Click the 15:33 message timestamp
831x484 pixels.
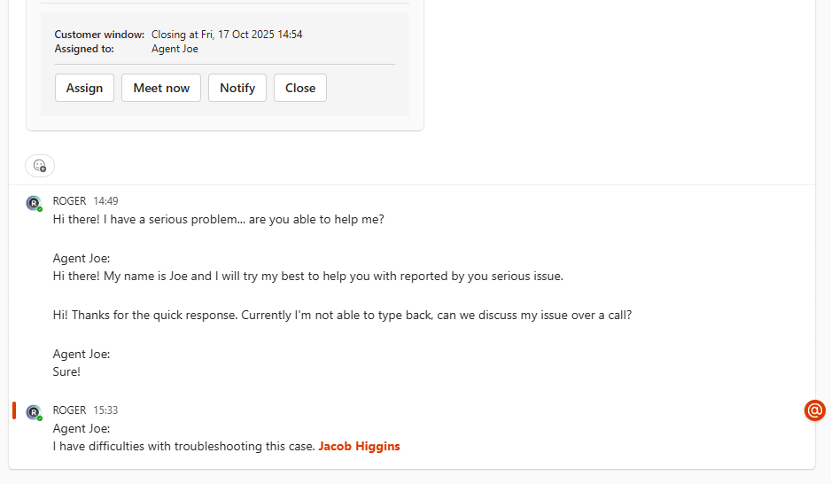pyautogui.click(x=105, y=410)
